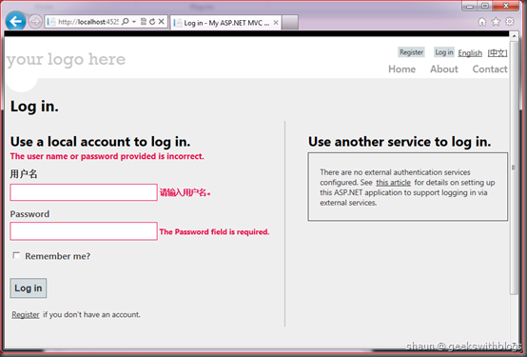Maximize the browser window

pyautogui.click(x=484, y=6)
